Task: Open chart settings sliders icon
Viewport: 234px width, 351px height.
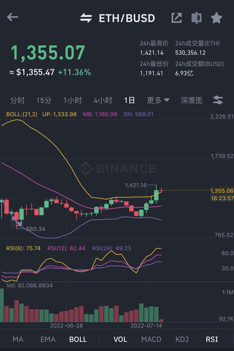Action: click(x=218, y=100)
